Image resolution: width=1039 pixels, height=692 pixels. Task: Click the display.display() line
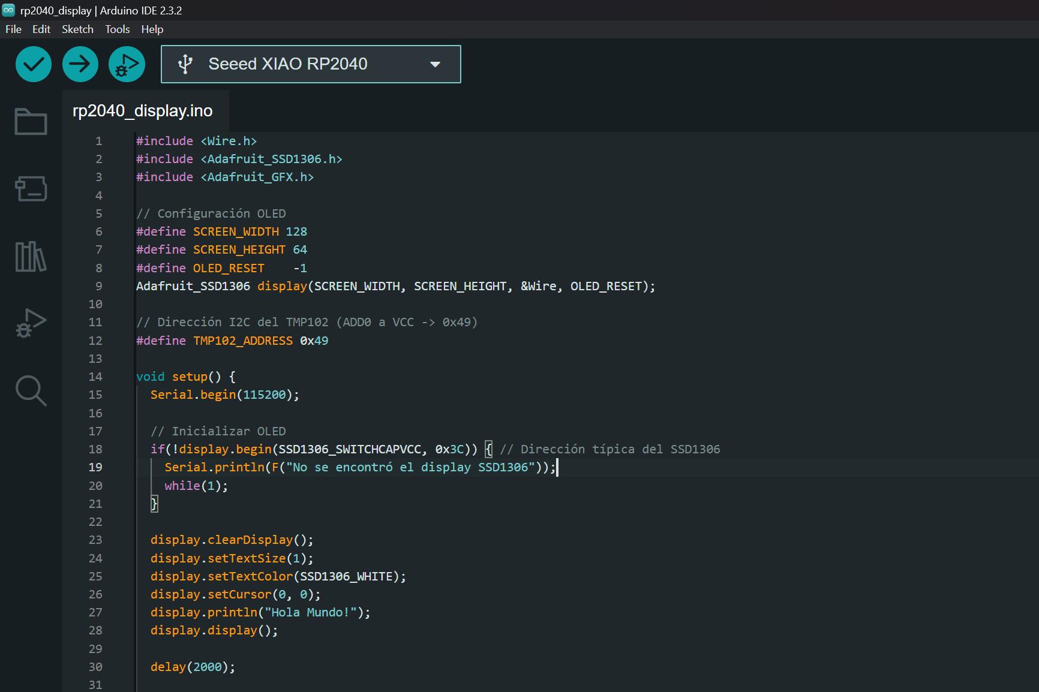[x=214, y=630]
